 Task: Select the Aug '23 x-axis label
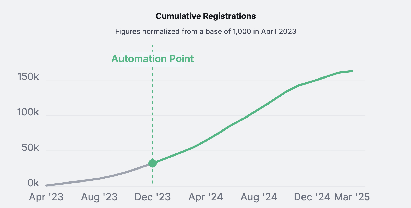99,197
